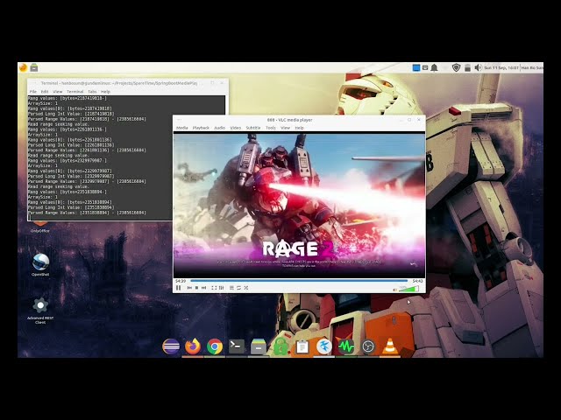Click terminal line 'Parsed Long Int Value: [2187419818]'

click(x=71, y=114)
